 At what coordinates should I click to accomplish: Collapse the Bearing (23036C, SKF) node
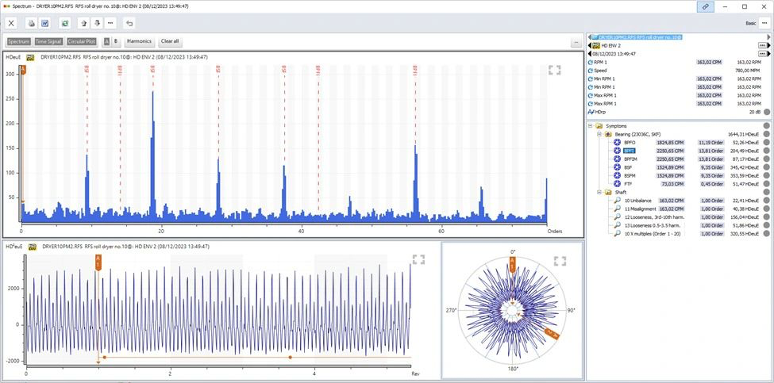point(599,135)
